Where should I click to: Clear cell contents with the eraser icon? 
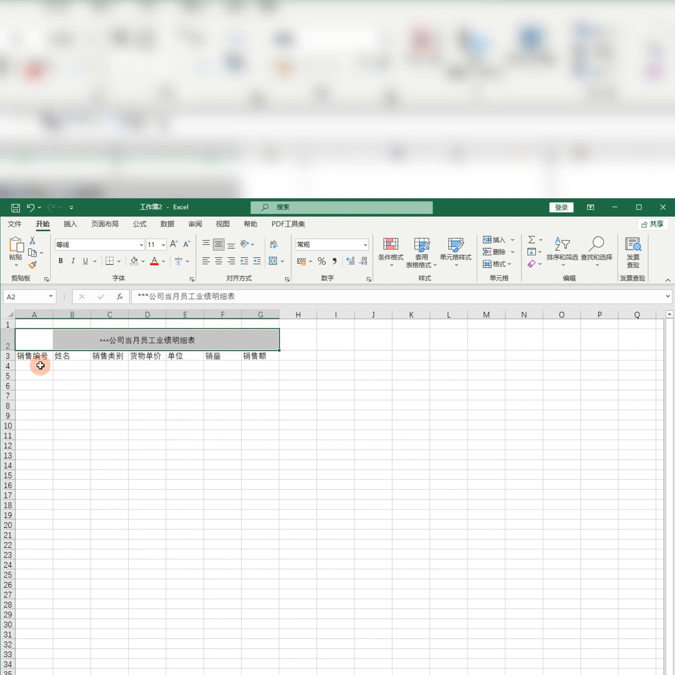click(x=532, y=264)
